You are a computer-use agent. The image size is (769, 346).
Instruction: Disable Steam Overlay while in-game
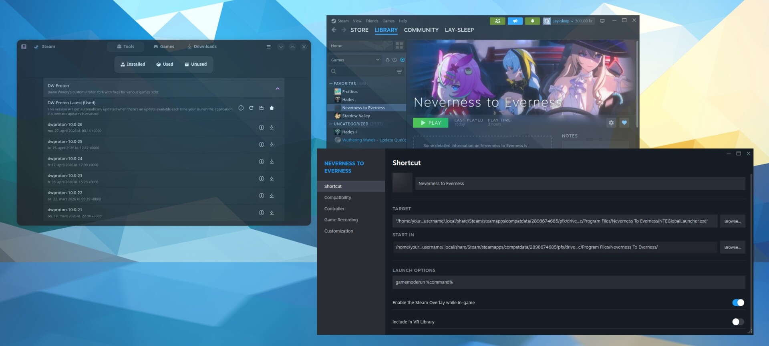pyautogui.click(x=738, y=303)
